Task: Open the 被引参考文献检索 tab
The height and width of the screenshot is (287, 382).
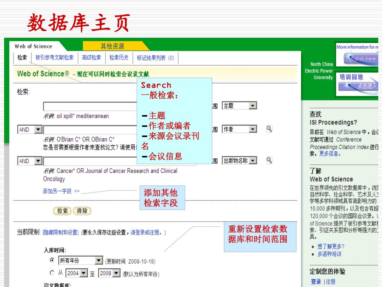Action: (x=54, y=58)
